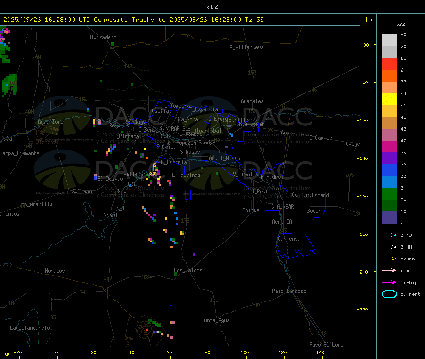Click the 'Paso_El_Loro' map label

[326, 345]
